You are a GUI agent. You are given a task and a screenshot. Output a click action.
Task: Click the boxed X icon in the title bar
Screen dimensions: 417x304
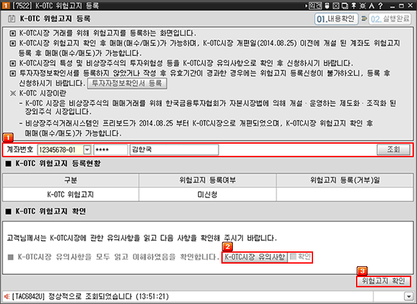336,6
